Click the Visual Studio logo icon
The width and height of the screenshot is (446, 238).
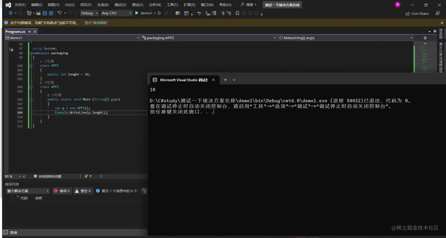coord(9,5)
